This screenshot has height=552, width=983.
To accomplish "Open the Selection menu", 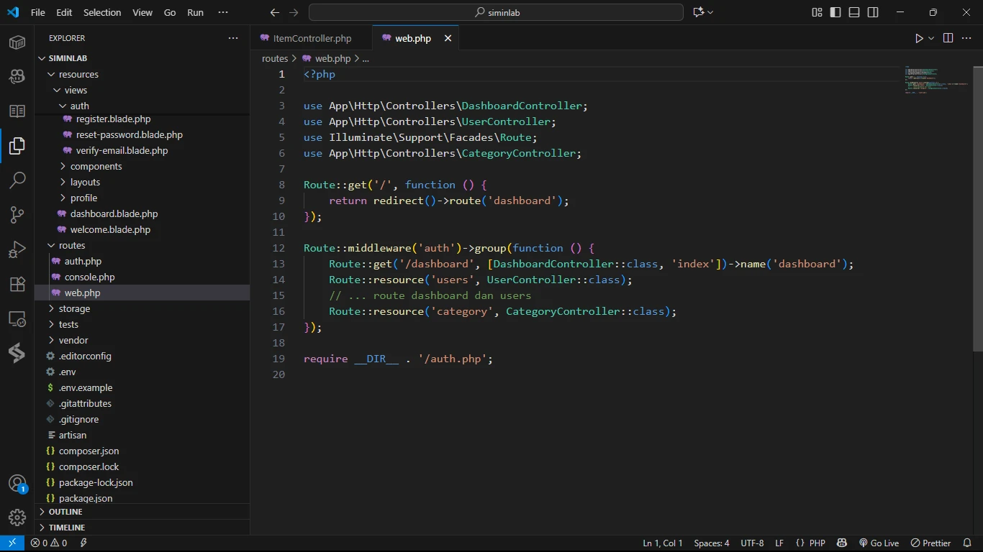I will (102, 12).
